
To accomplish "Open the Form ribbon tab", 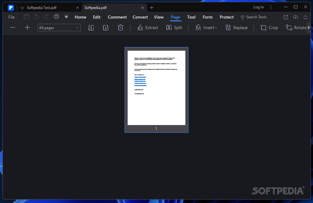I will (x=208, y=17).
